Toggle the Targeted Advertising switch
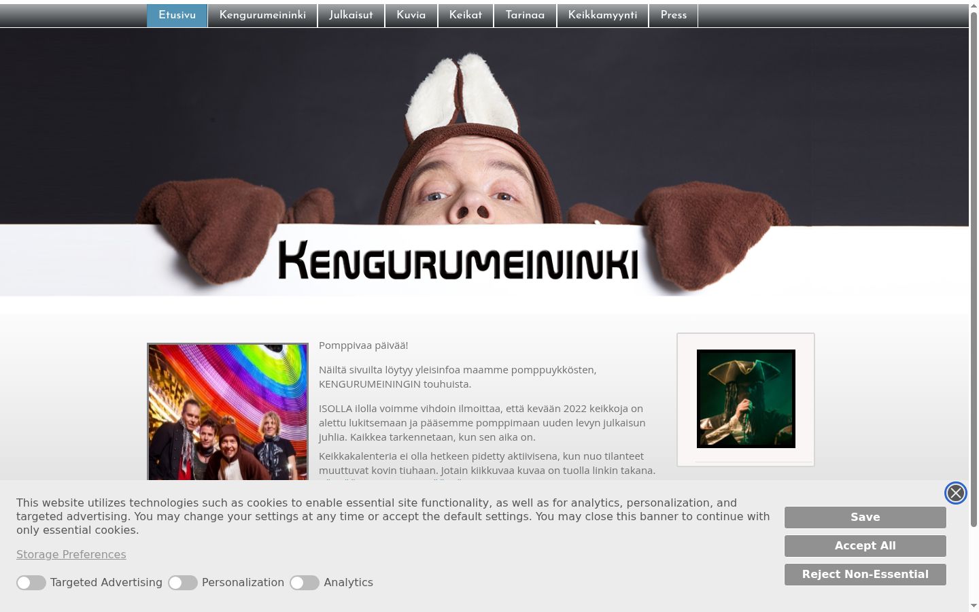Image resolution: width=979 pixels, height=612 pixels. pyautogui.click(x=31, y=583)
